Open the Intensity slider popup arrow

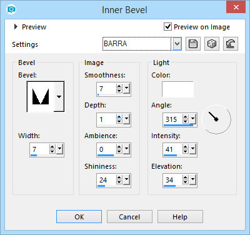click(192, 149)
